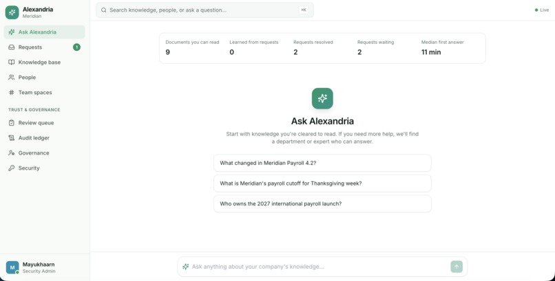Focus the search knowledge, people field
The image size is (555, 281).
(205, 10)
